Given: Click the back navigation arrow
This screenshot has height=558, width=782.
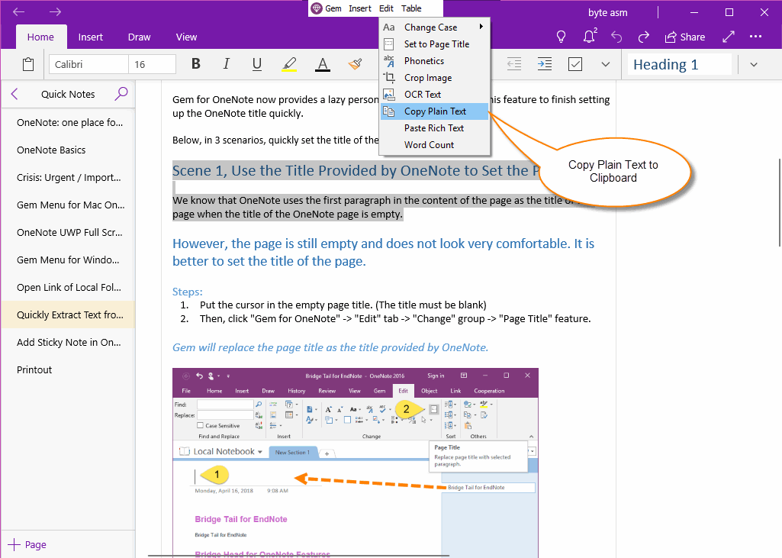Looking at the screenshot, I should (x=18, y=11).
